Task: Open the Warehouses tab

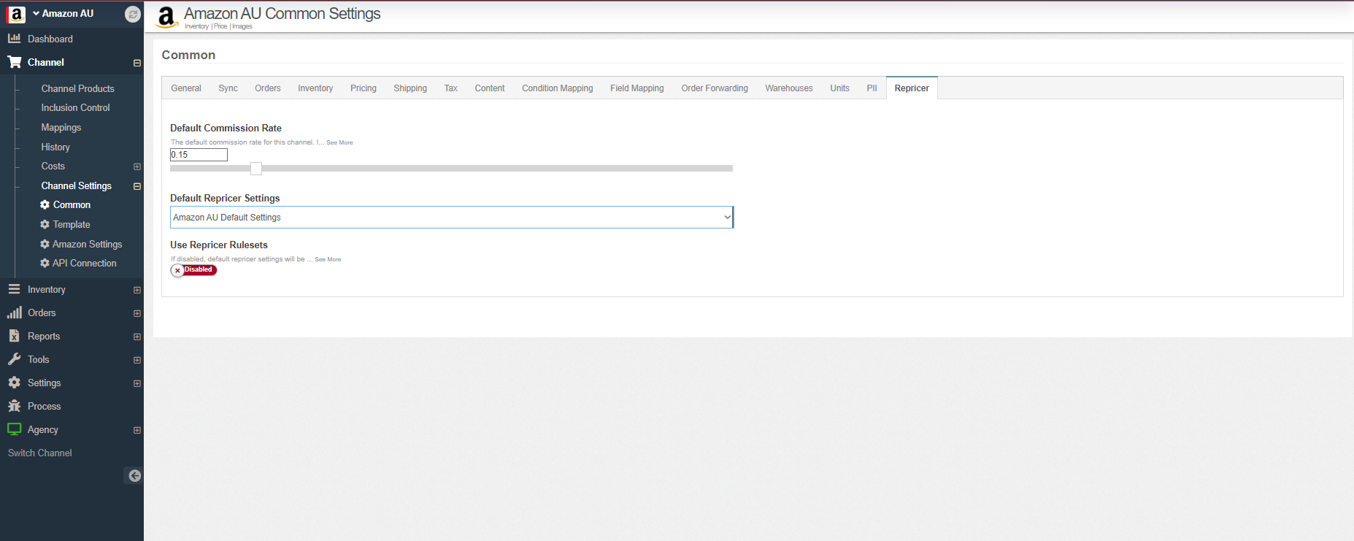Action: pos(789,88)
